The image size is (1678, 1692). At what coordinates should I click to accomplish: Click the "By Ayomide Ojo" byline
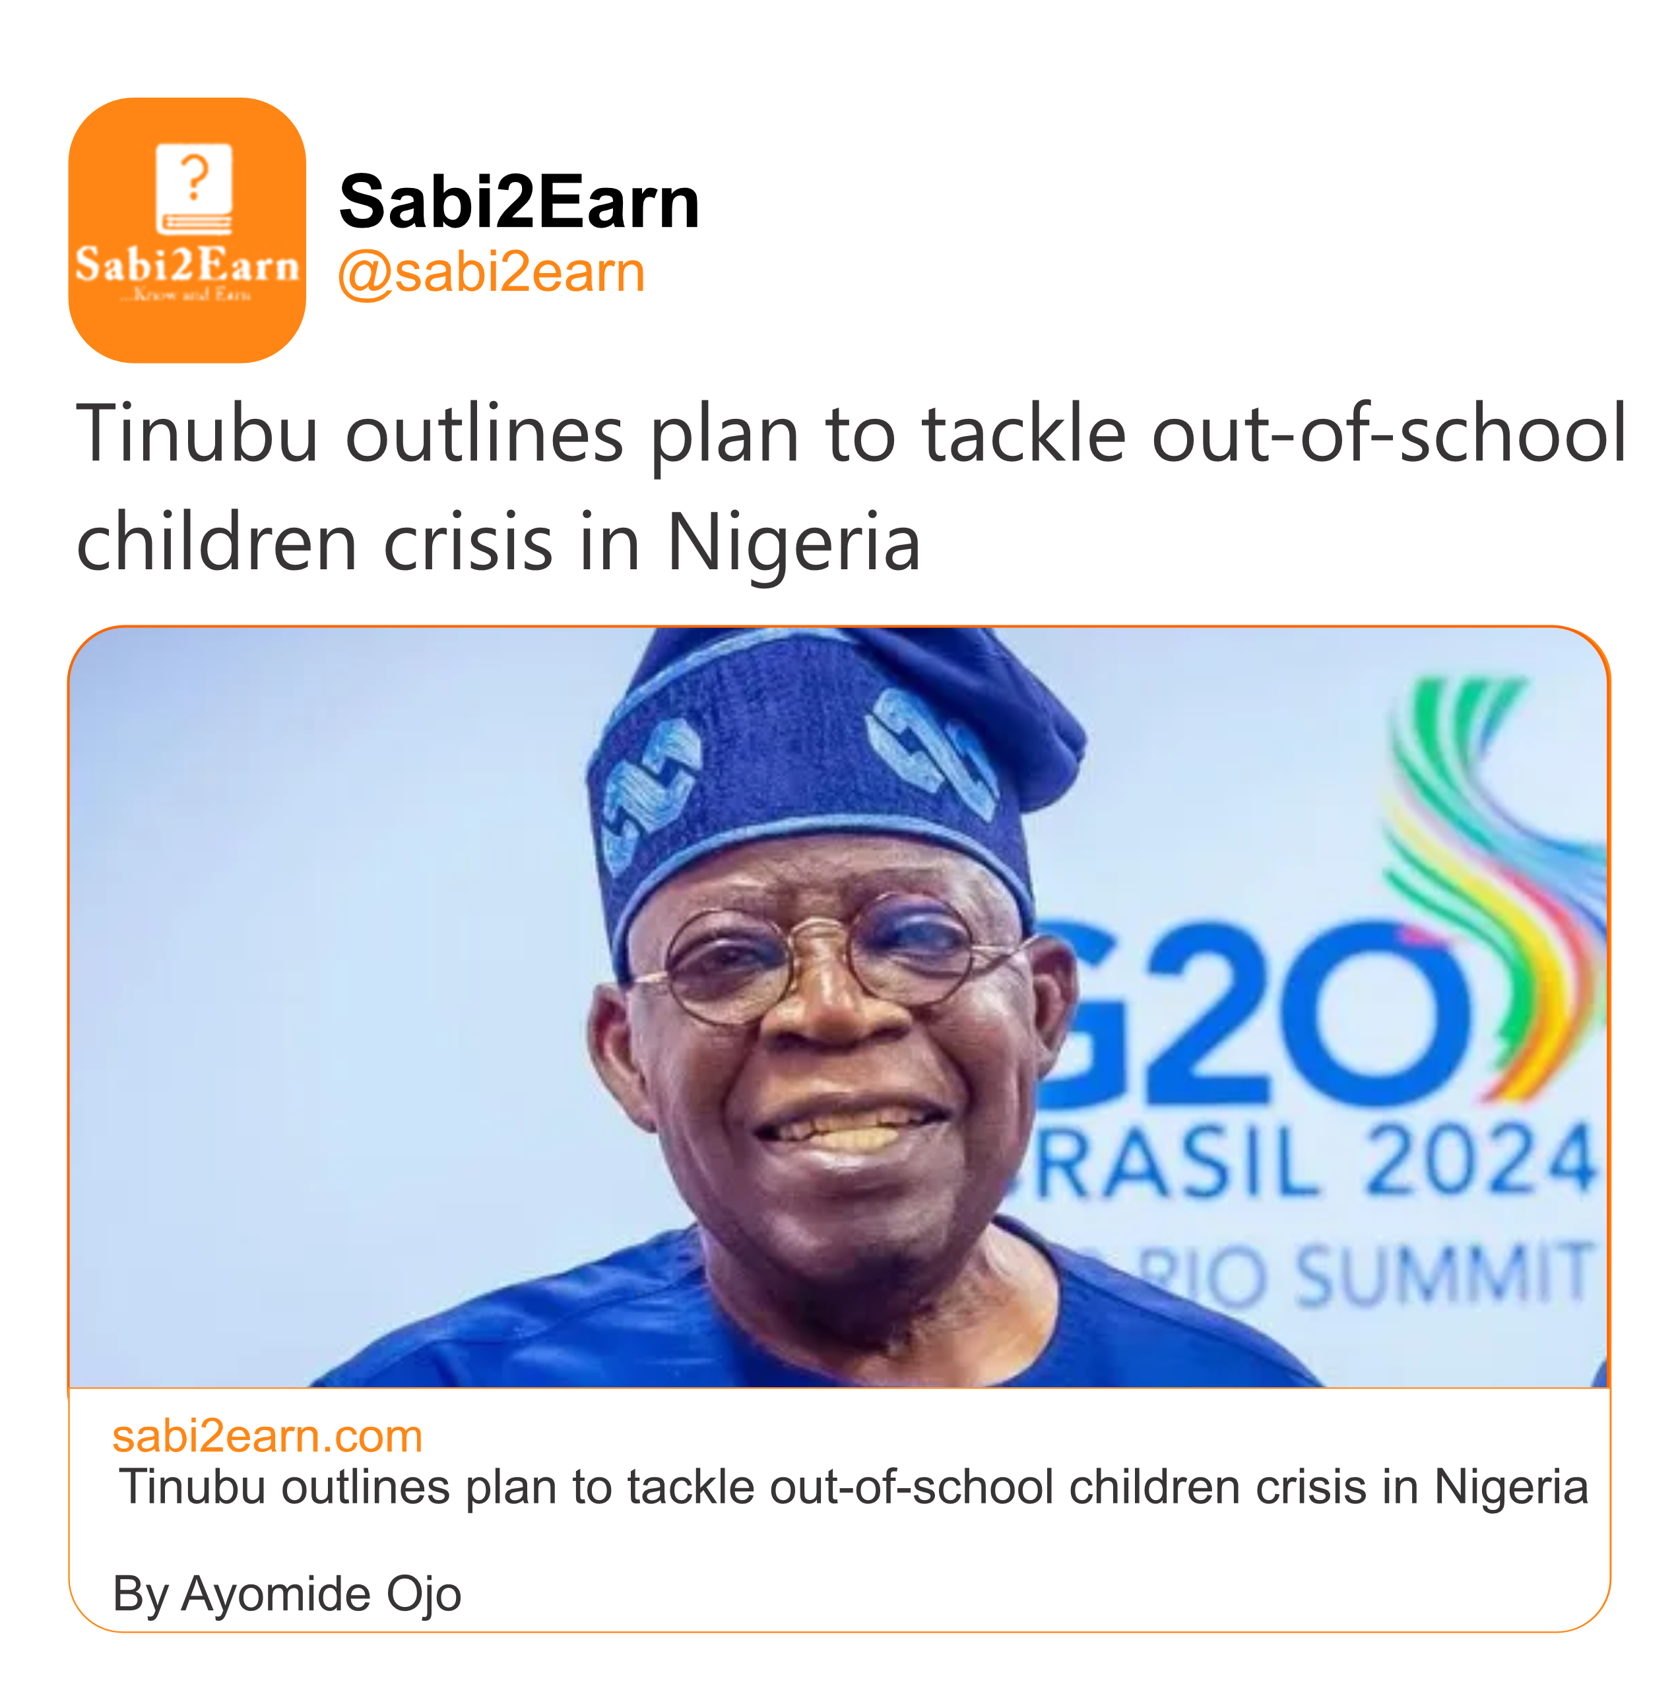click(286, 1594)
